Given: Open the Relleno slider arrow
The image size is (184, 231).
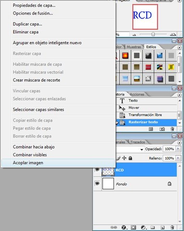Looking at the screenshot, I should (x=178, y=158).
